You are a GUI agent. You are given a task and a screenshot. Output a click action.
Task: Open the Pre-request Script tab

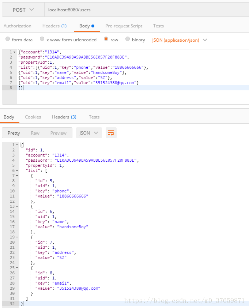[x=124, y=26]
